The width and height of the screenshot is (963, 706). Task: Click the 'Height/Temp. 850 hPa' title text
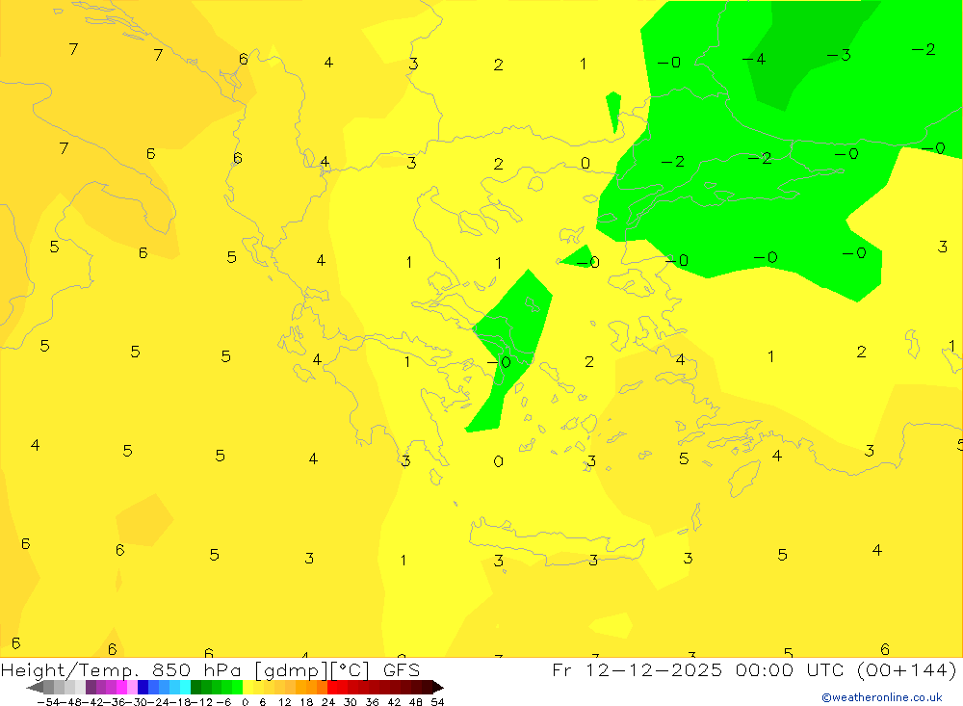click(x=123, y=670)
